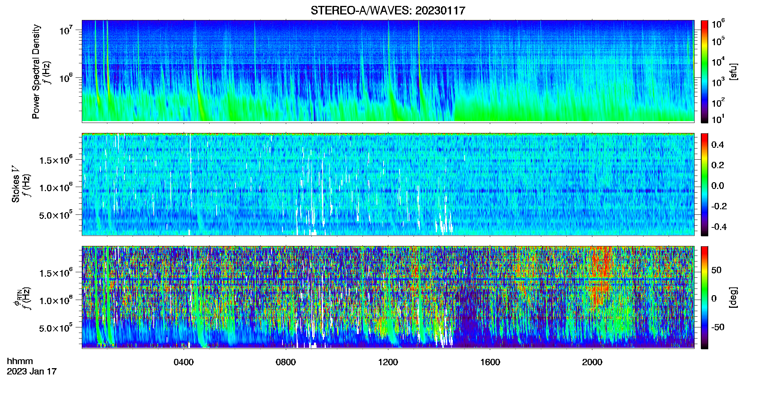The height and width of the screenshot is (400, 776).
Task: Click the 1600 time axis label
Action: click(x=490, y=362)
